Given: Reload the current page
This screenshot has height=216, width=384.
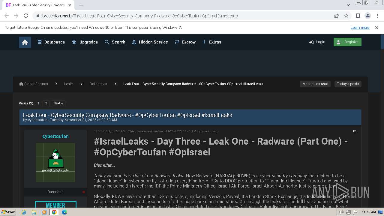Looking at the screenshot, I should 26,16.
